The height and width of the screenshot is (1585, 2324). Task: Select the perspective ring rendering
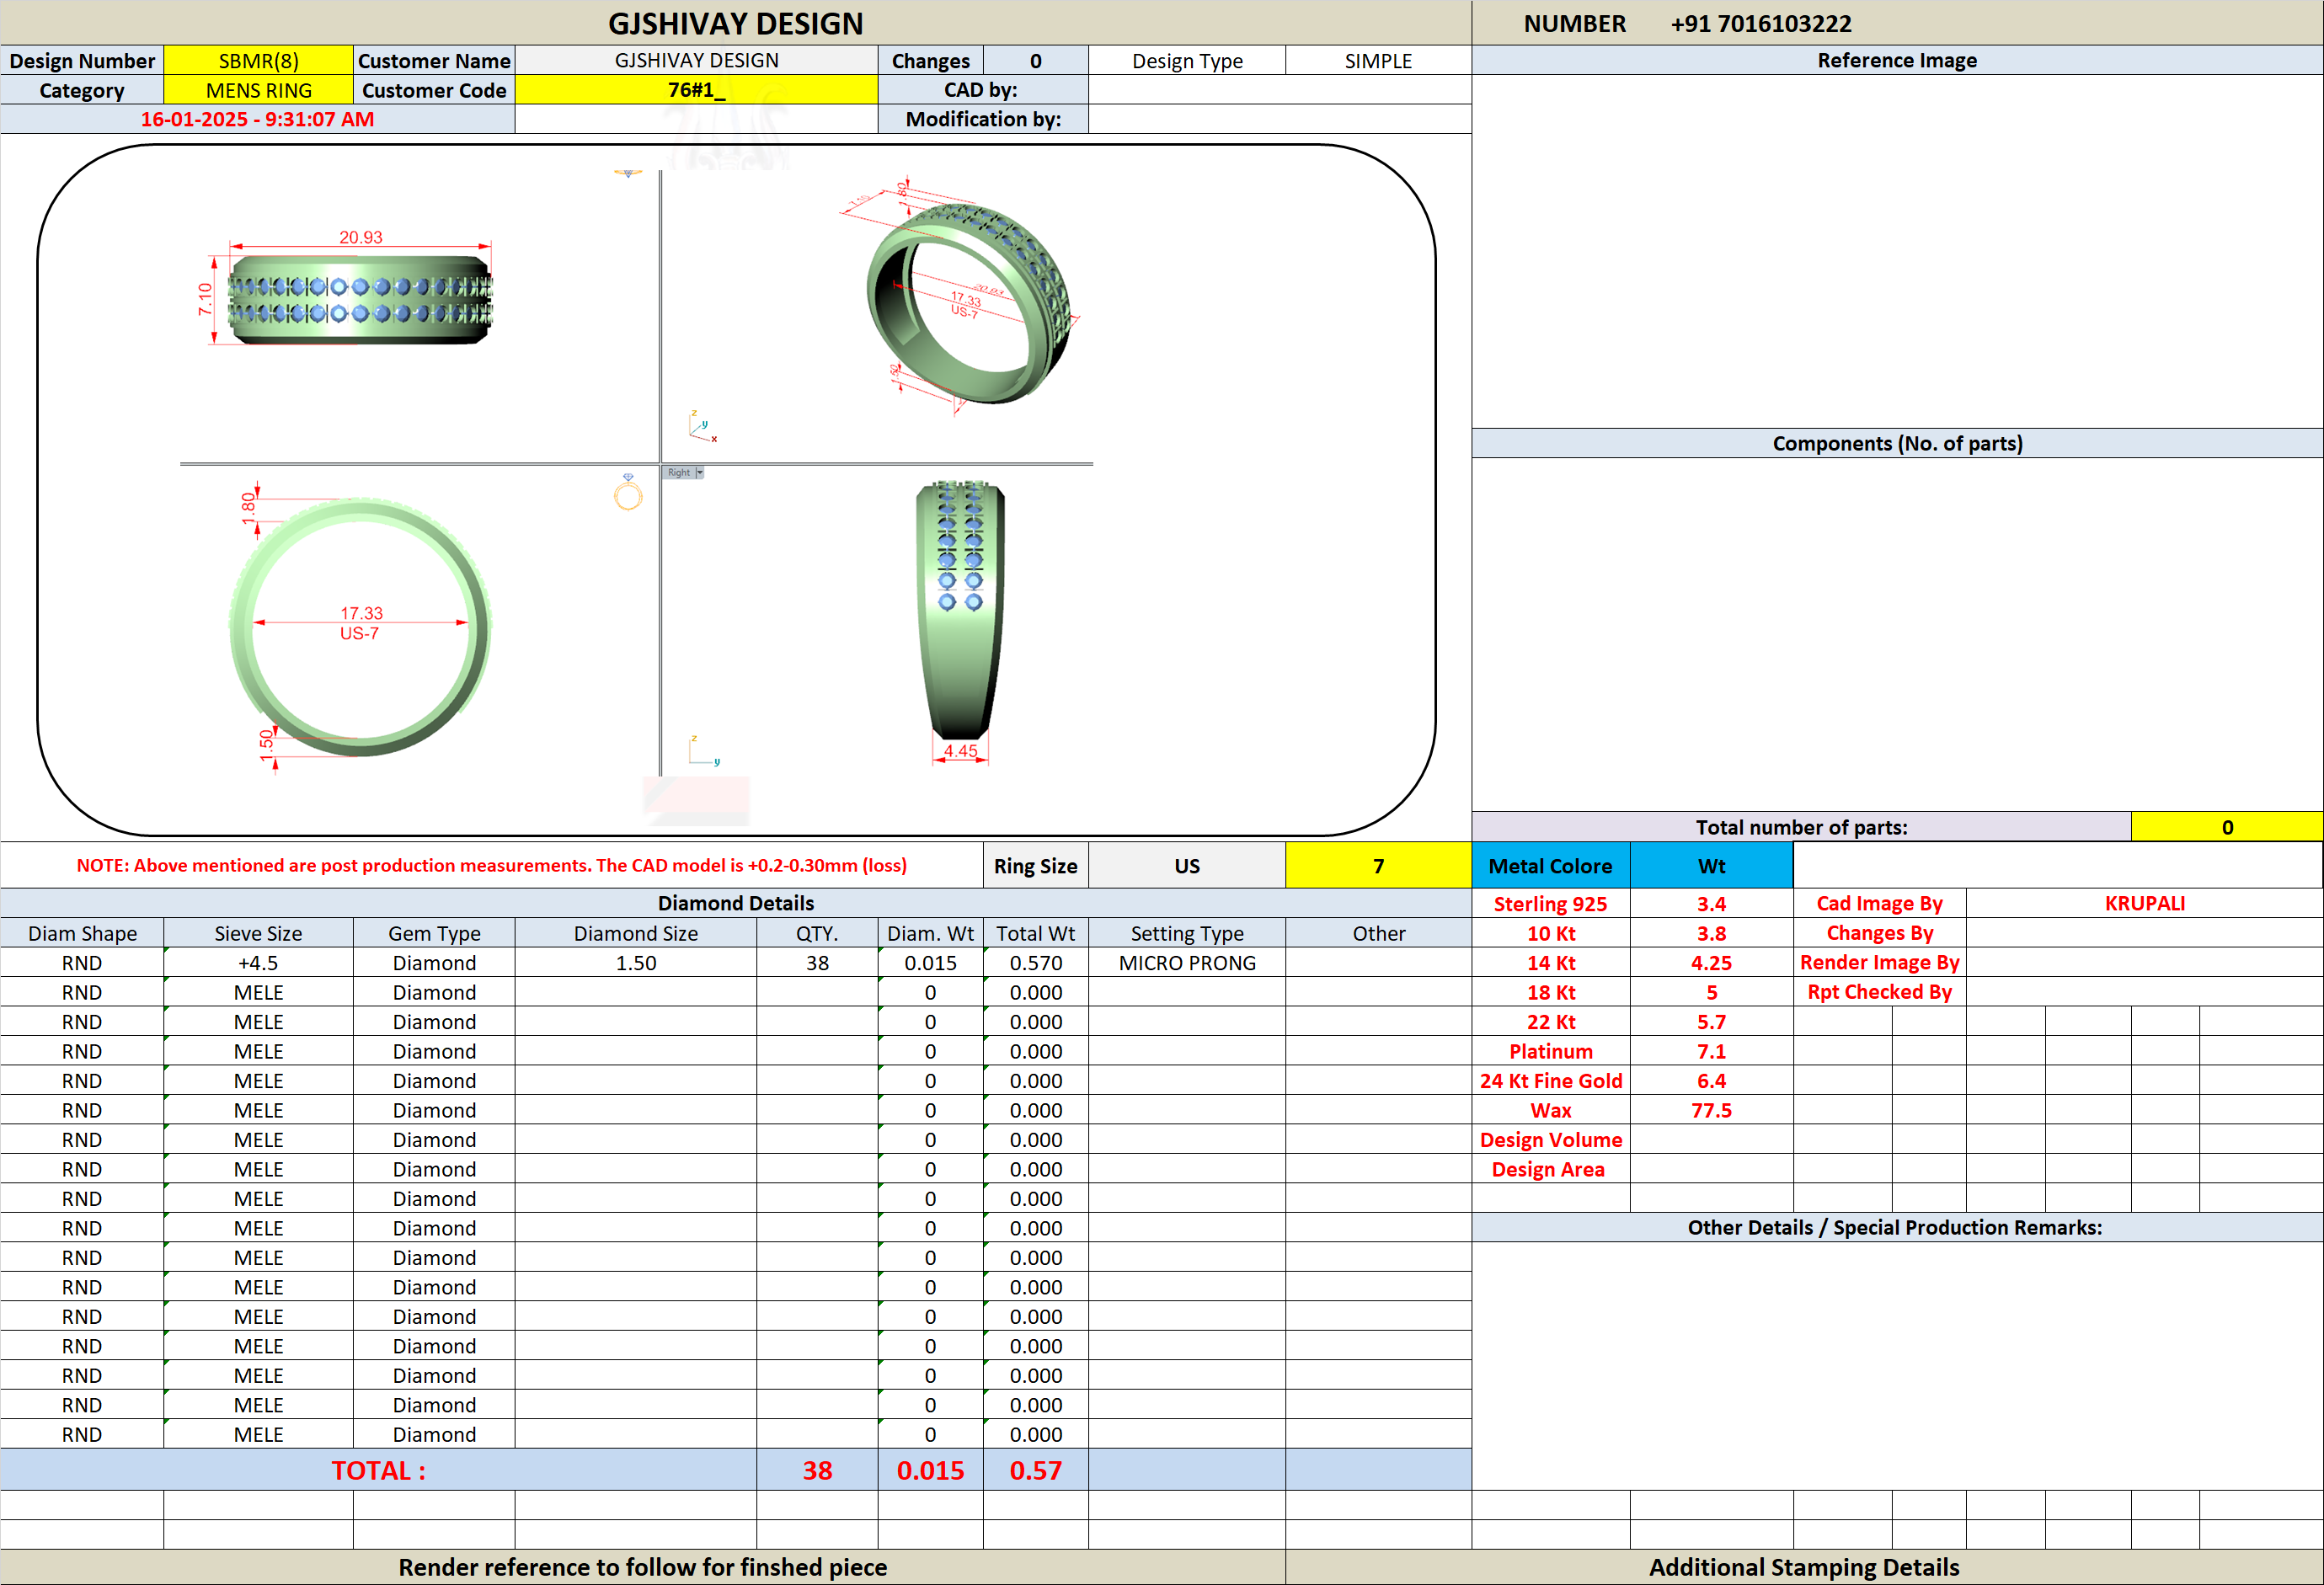(968, 302)
